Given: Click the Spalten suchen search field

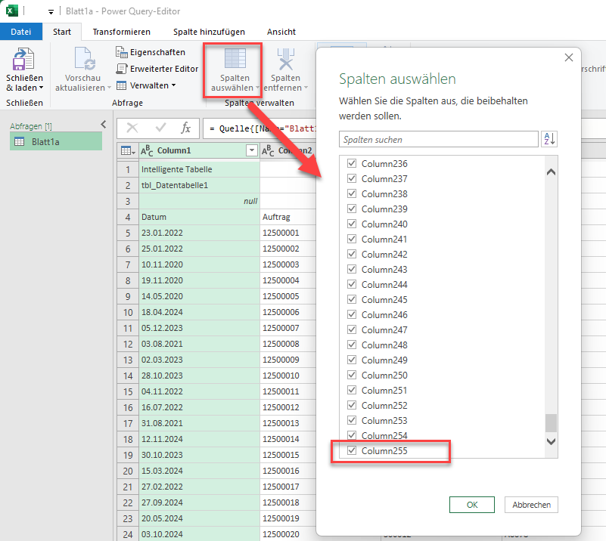Looking at the screenshot, I should [x=439, y=139].
